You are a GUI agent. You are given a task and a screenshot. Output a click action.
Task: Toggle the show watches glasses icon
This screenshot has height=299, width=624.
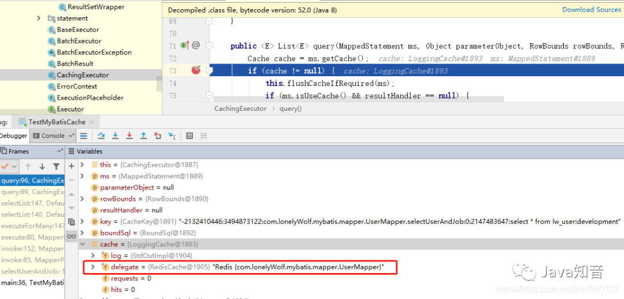(71, 236)
